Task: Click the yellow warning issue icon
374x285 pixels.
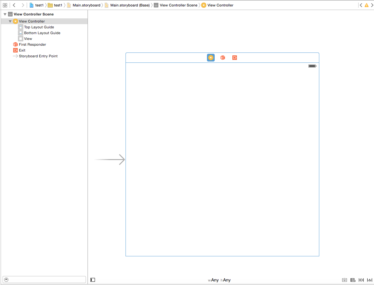Action: point(366,5)
